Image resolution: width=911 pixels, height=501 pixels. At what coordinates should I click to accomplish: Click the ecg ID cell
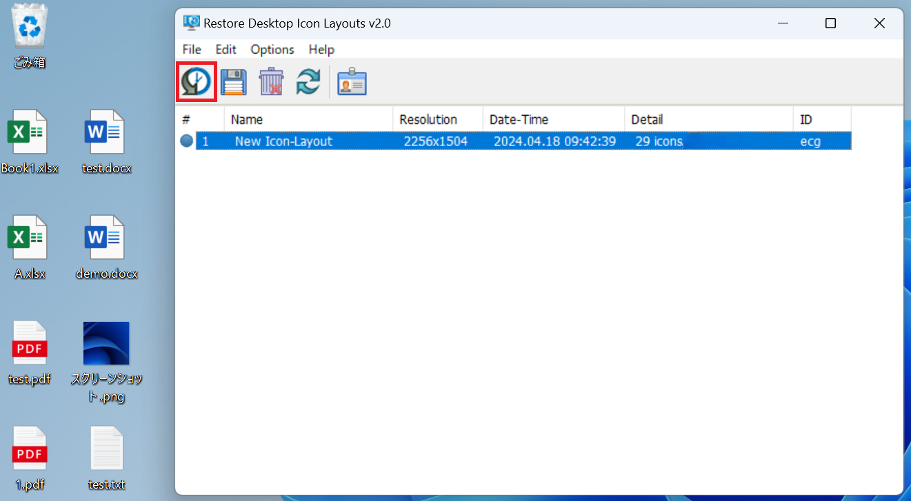810,141
